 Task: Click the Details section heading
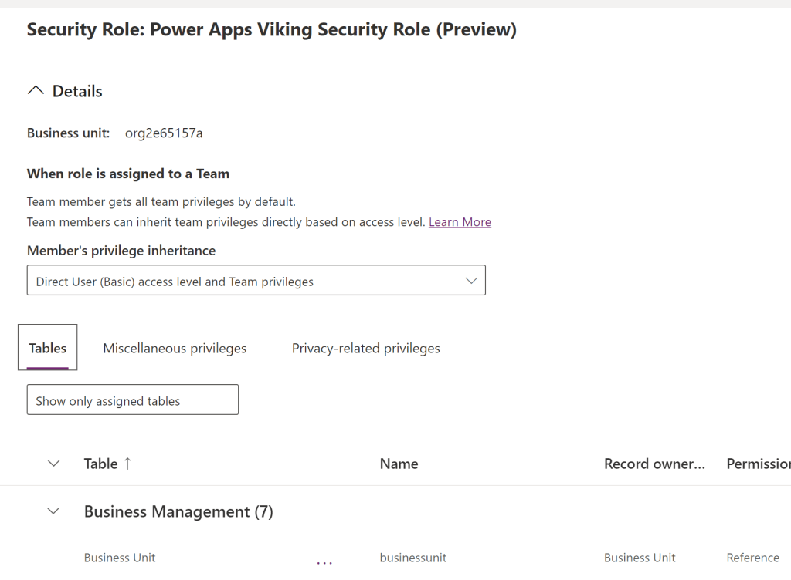pos(77,91)
